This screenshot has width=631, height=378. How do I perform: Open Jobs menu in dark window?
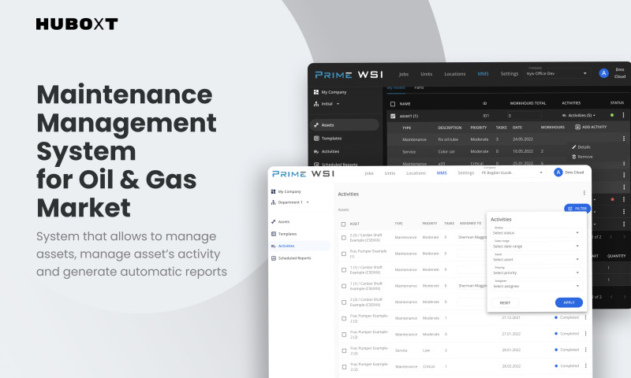pos(404,74)
